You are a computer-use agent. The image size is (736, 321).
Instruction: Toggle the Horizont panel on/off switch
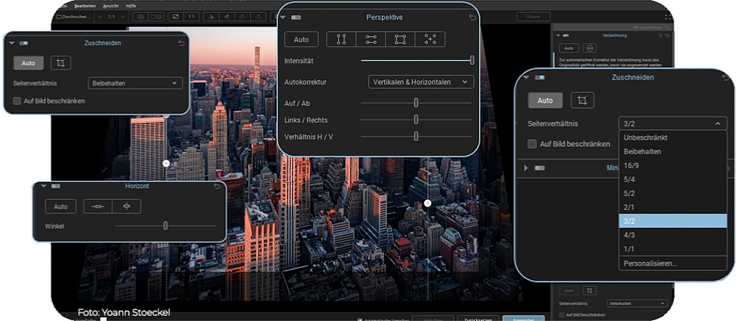click(56, 186)
